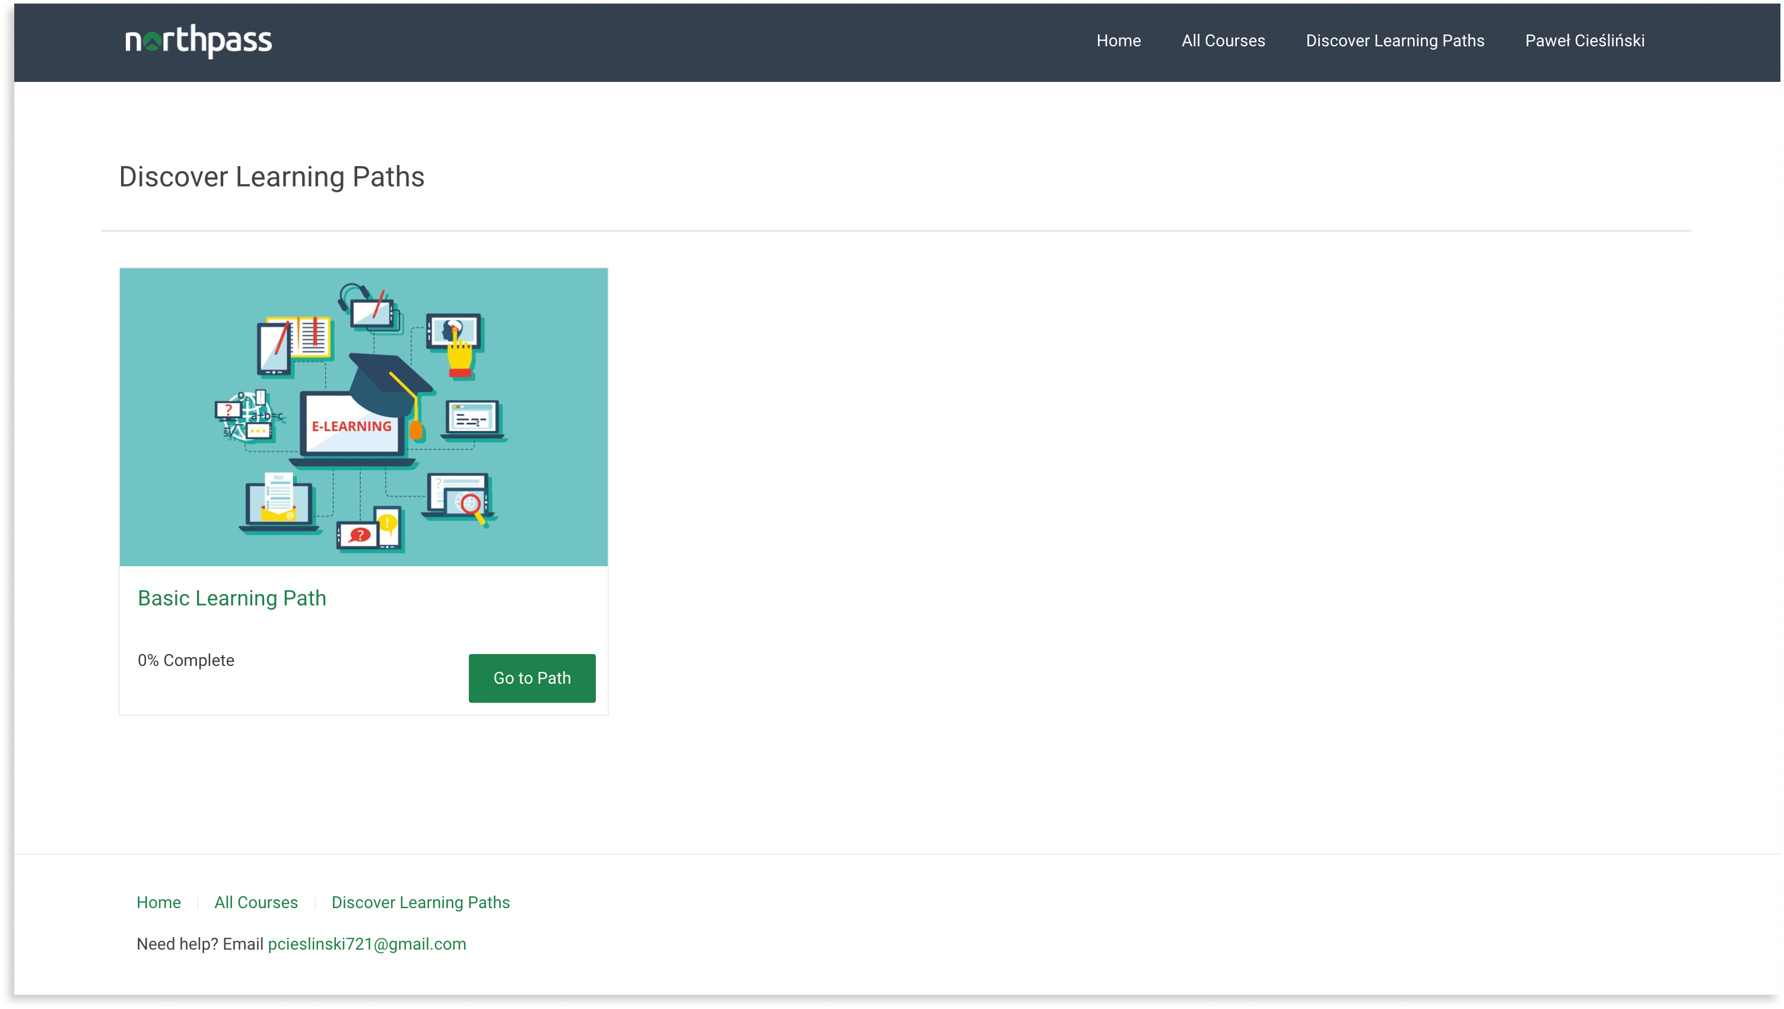Go to Home in the top navigation
Image resolution: width=1784 pixels, height=1009 pixels.
[x=1118, y=41]
